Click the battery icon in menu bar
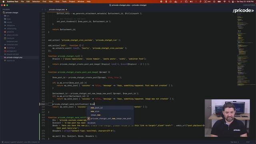Viewport: 256px width, 144px height. [x=219, y=2]
